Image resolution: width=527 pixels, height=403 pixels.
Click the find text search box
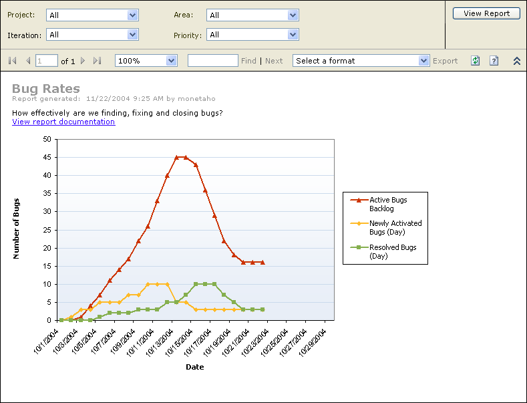coord(212,61)
